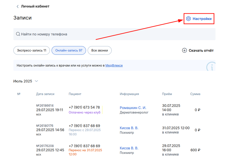The image size is (233, 162).
Task: Click record number №26186614
Action: (45, 105)
